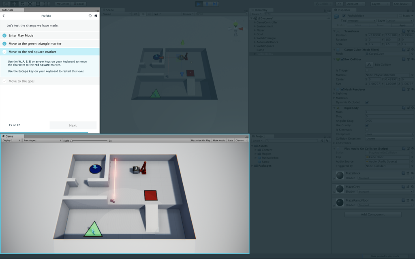The width and height of the screenshot is (415, 259).
Task: Expand the Constraints section in Rigidbody
Action: point(334,143)
